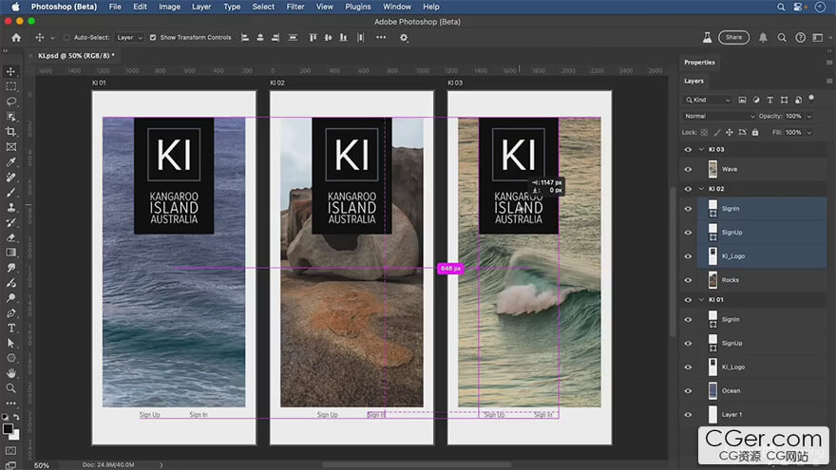Hide the Wave layer
The width and height of the screenshot is (836, 470).
688,169
